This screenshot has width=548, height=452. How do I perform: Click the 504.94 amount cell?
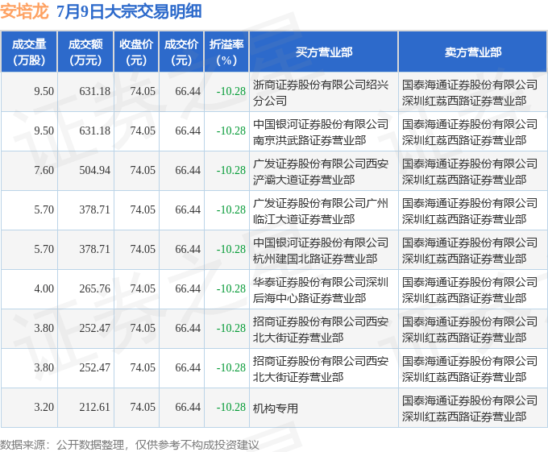point(95,171)
